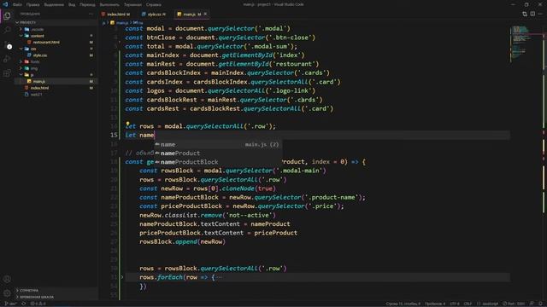Click the Go Live port status item
The image size is (547, 307).
514,304
